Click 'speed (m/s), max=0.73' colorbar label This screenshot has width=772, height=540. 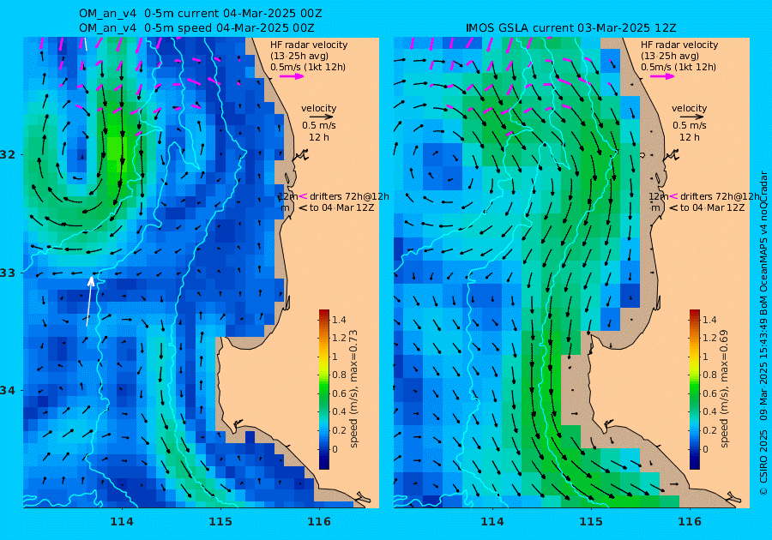pos(353,388)
